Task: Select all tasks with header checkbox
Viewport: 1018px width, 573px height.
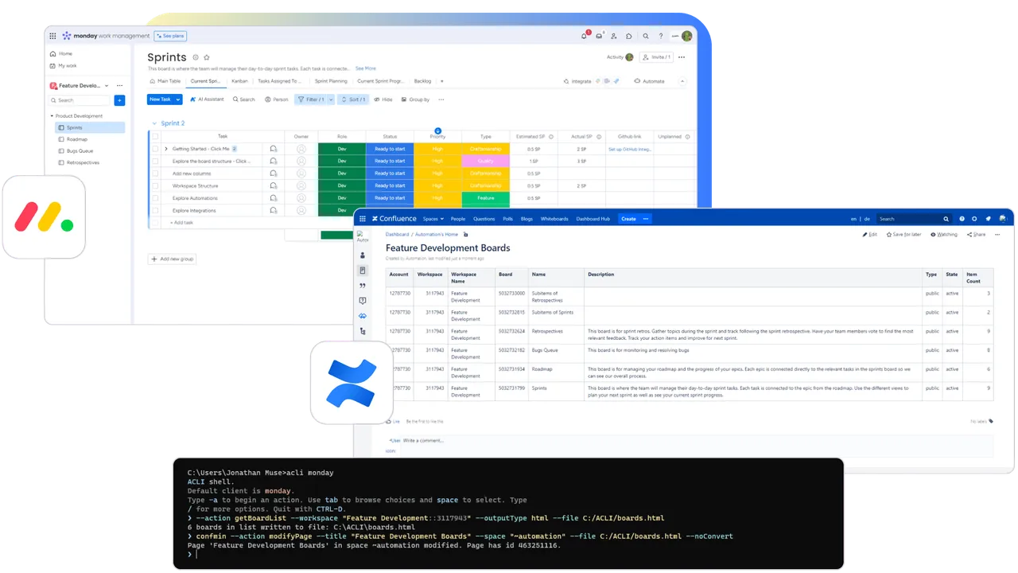Action: pos(155,137)
